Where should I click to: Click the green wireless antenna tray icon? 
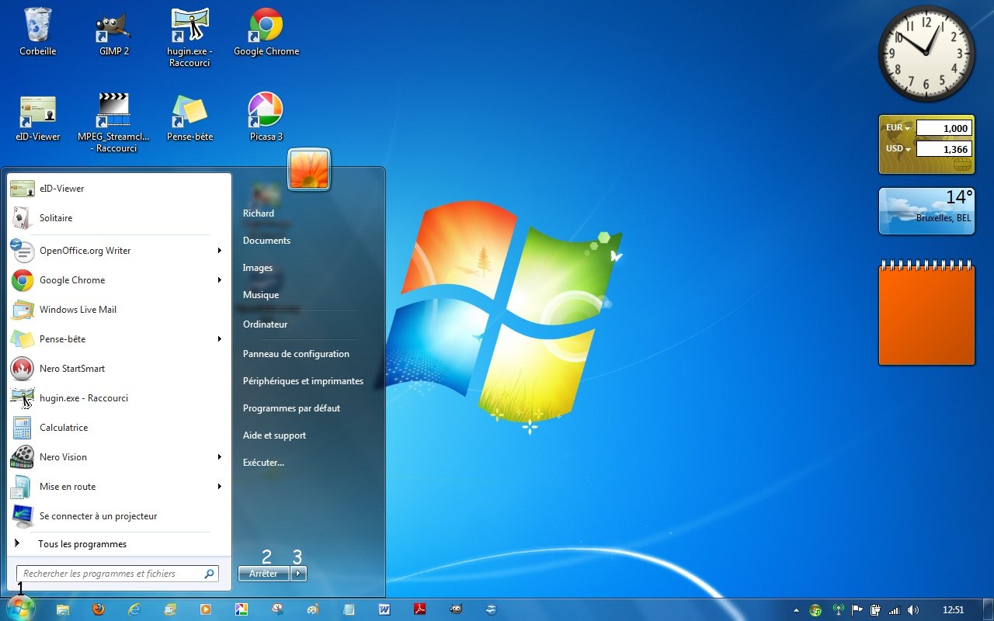[837, 610]
